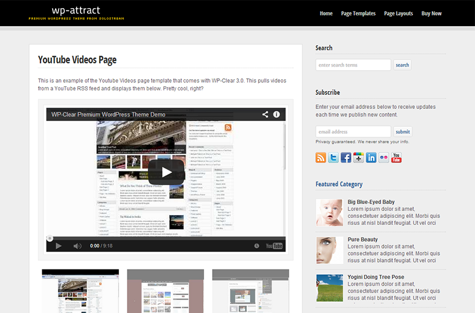Screen dimensions: 475x313
Task: Focus the email address input field
Action: coord(353,132)
